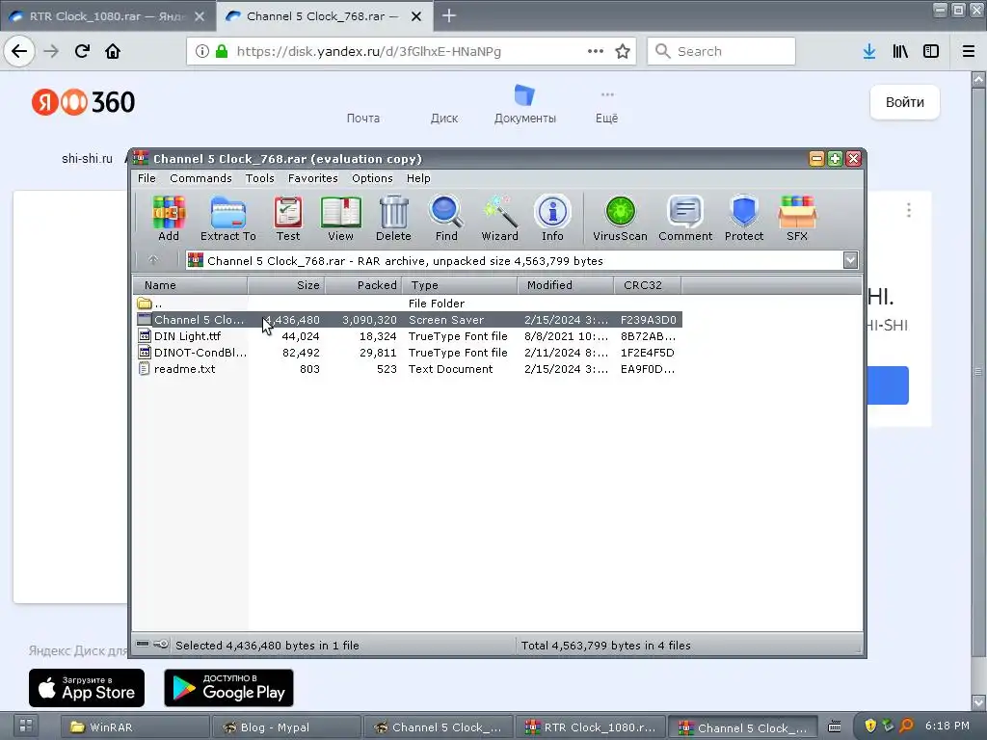987x740 pixels.
Task: Open the Google Play download badge
Action: click(228, 688)
